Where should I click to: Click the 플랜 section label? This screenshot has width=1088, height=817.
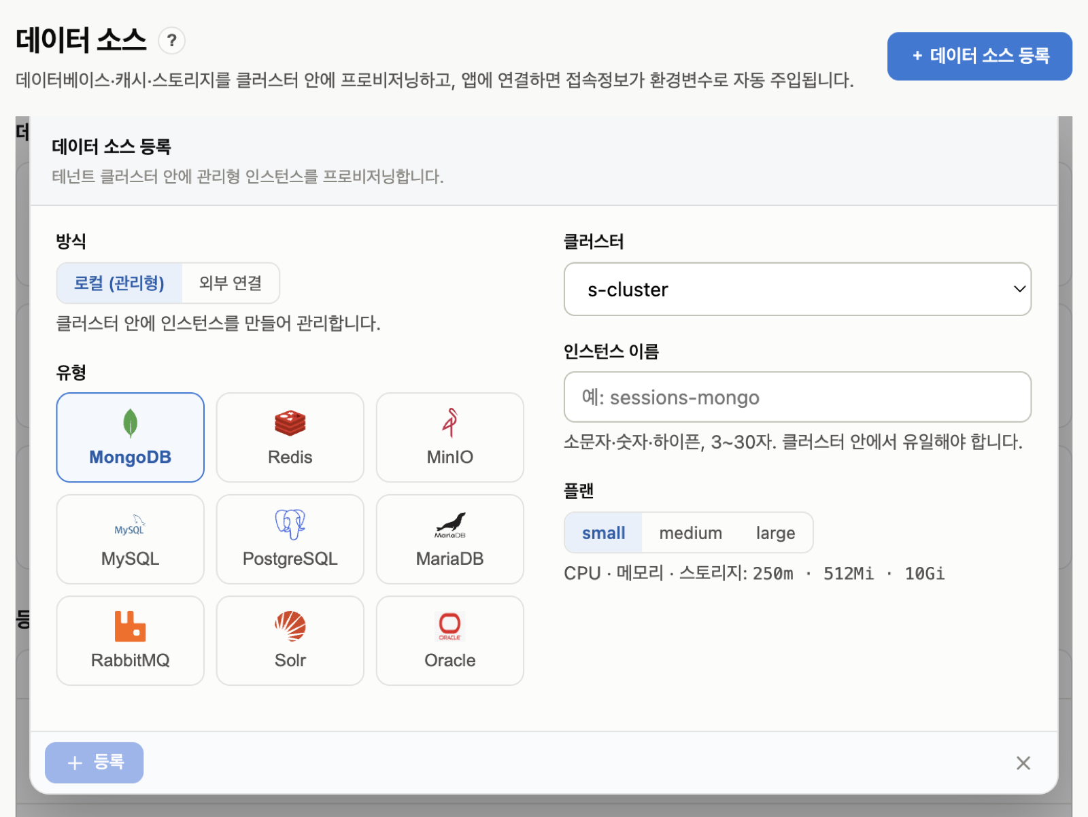click(x=579, y=491)
